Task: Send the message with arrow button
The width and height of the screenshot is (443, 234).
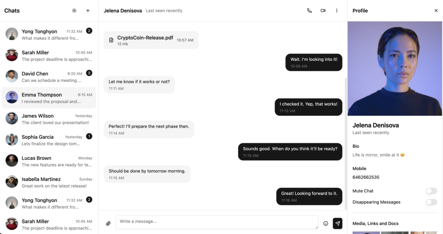Action: click(x=337, y=223)
